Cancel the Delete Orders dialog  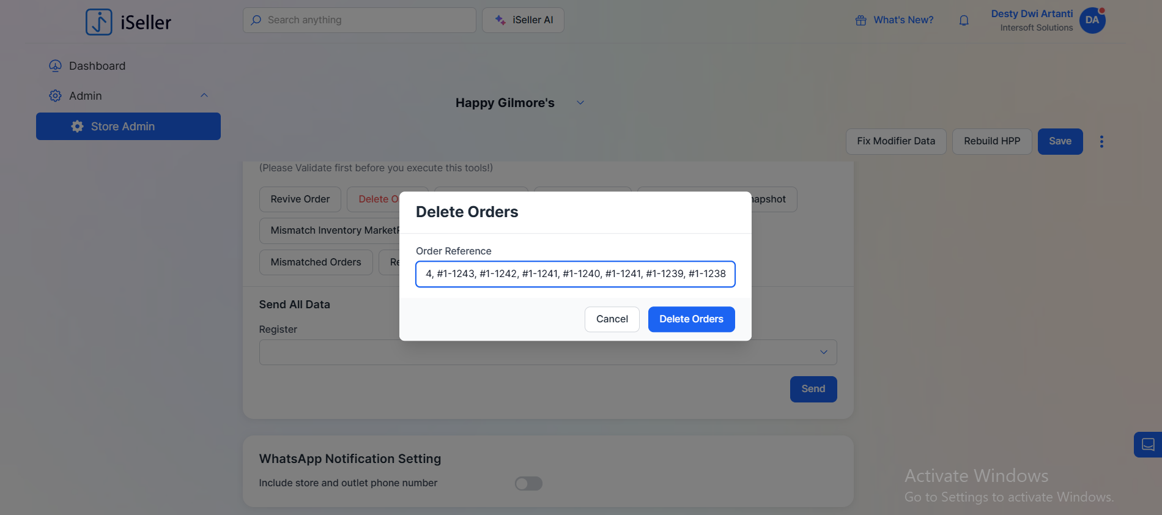click(x=612, y=319)
